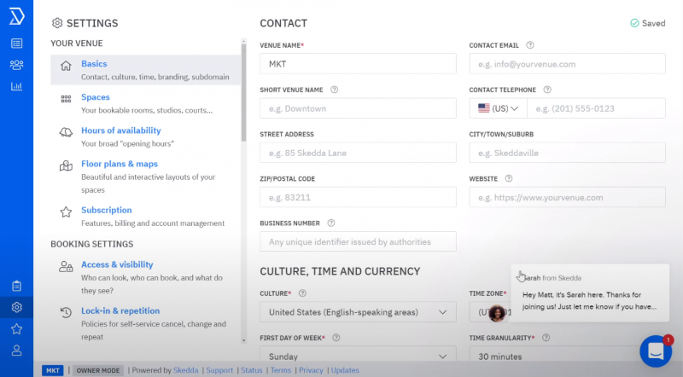Click the help icon next to Contact Email

(530, 45)
